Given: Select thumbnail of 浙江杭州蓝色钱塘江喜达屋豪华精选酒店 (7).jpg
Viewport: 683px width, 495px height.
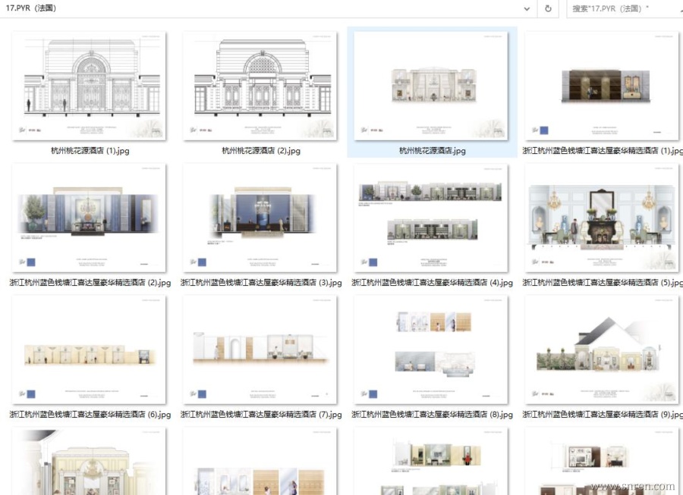Looking at the screenshot, I should pyautogui.click(x=260, y=350).
